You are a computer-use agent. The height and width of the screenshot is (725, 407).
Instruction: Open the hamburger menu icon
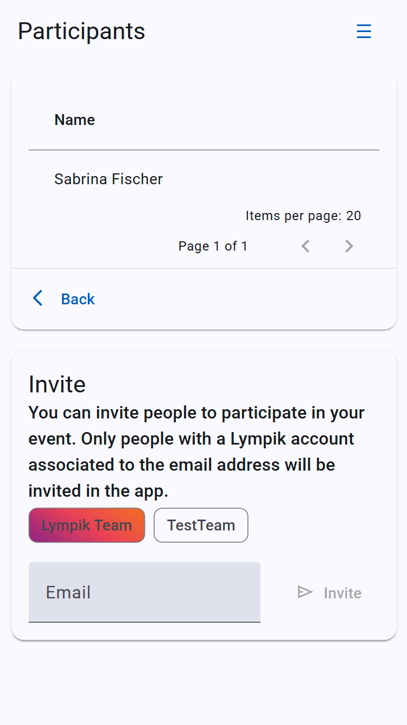point(364,32)
